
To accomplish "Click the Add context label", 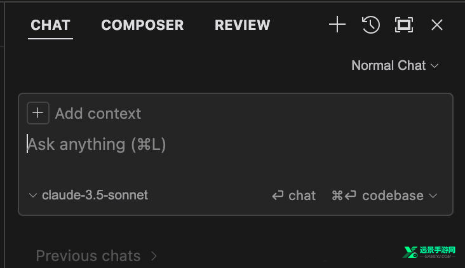I will [x=98, y=114].
